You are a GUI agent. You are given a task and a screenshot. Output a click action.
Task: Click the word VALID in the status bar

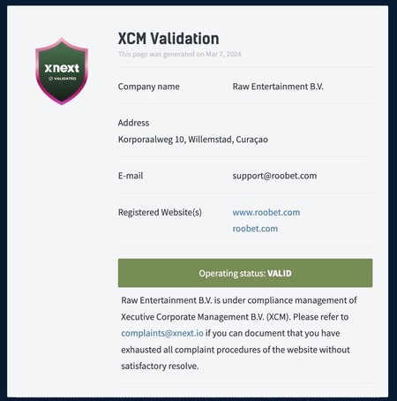point(280,273)
